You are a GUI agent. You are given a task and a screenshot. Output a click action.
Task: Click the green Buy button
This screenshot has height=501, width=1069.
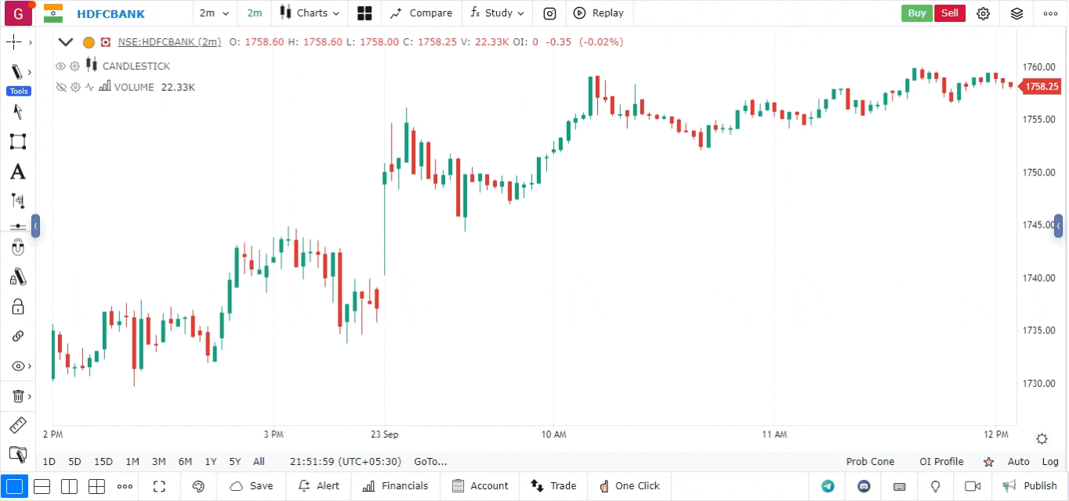(x=917, y=13)
